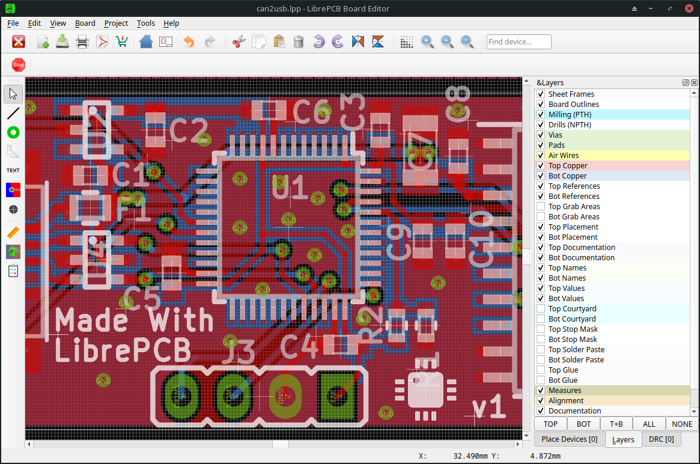This screenshot has height=464, width=700.
Task: Click the Redo arrow icon
Action: 209,42
